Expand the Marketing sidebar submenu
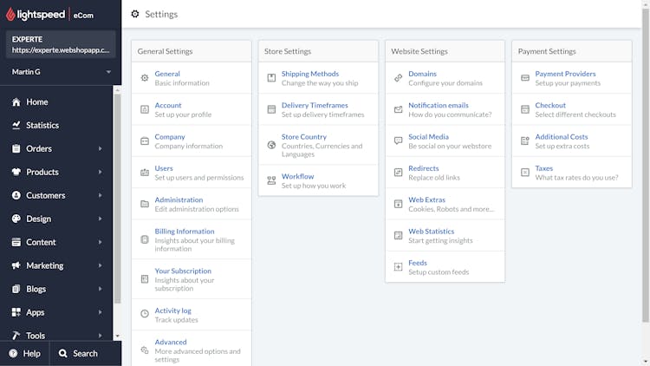650x366 pixels. point(100,265)
